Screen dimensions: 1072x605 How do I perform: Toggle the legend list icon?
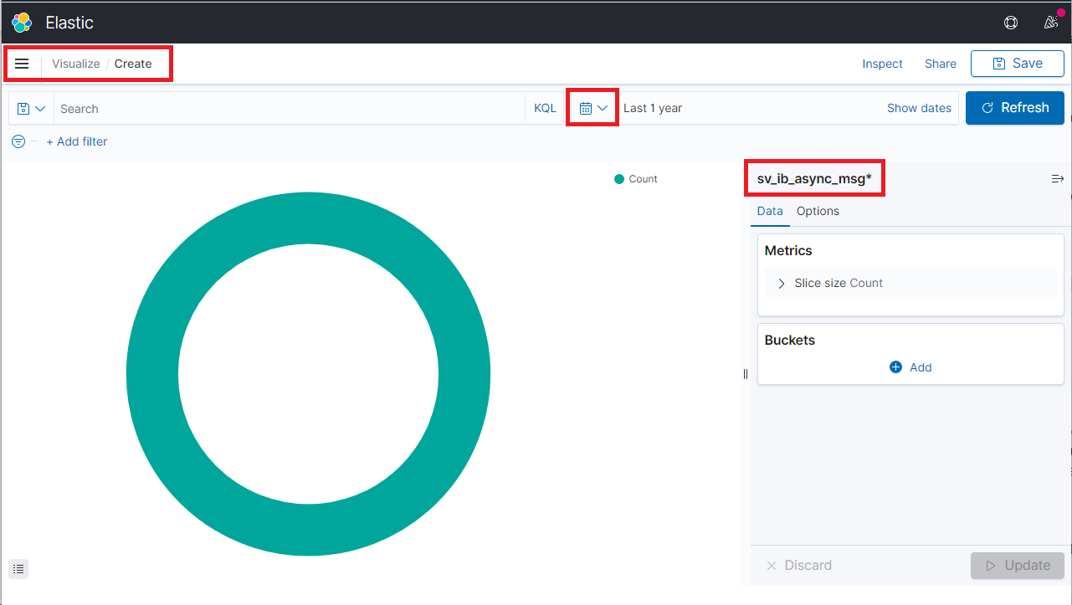[19, 569]
